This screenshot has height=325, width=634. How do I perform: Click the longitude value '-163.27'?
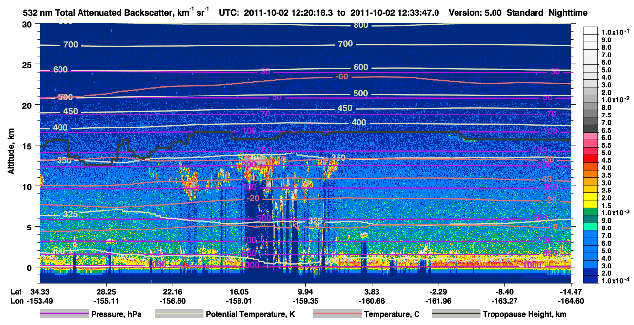[505, 300]
